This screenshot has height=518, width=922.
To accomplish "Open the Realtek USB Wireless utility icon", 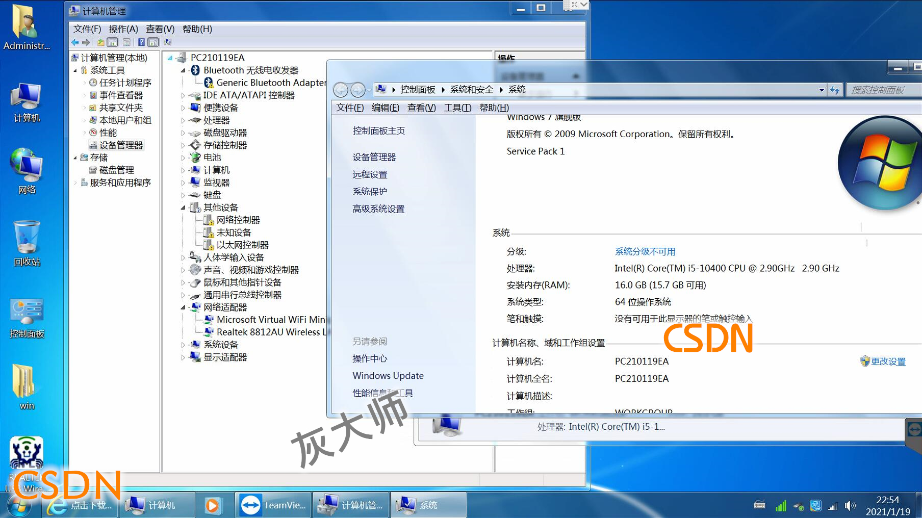I will (27, 464).
